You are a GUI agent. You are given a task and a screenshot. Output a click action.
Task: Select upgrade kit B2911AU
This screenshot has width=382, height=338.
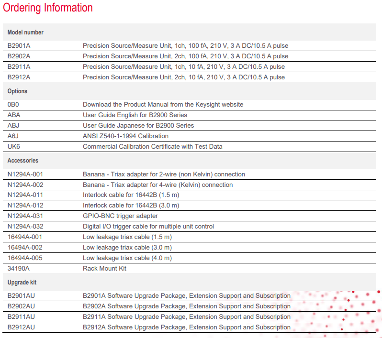(x=21, y=316)
